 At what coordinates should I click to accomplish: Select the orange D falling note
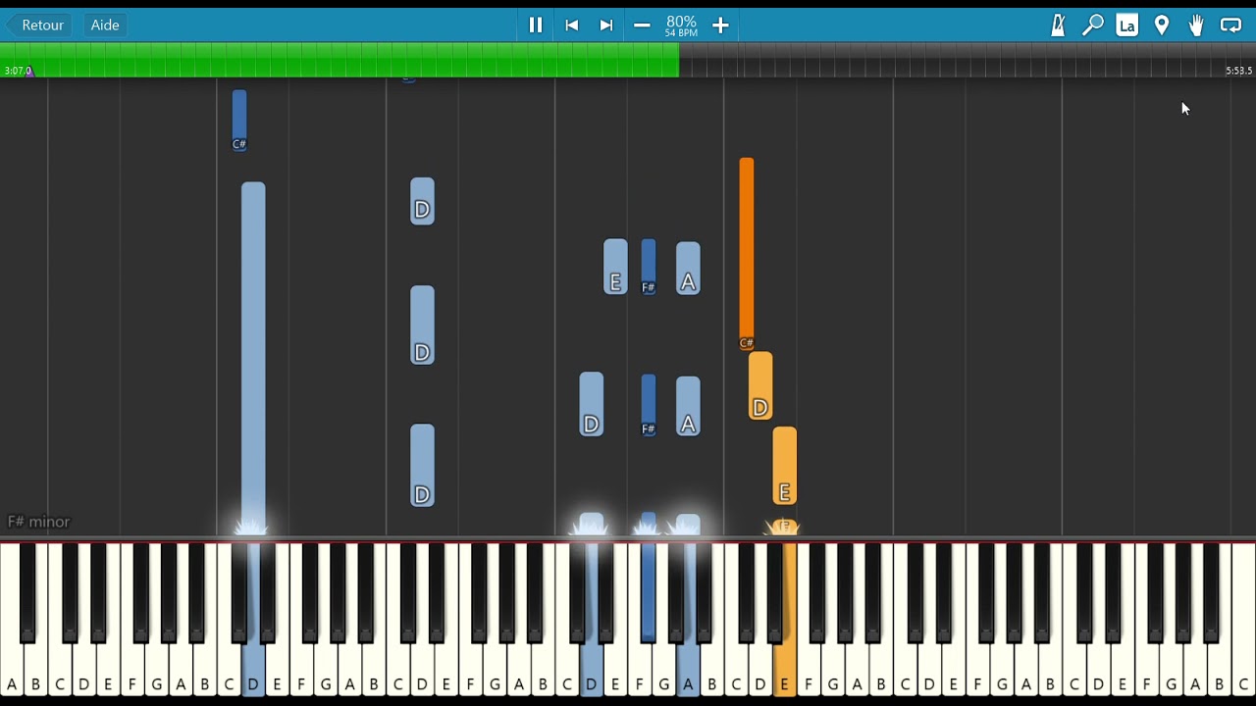tap(760, 386)
